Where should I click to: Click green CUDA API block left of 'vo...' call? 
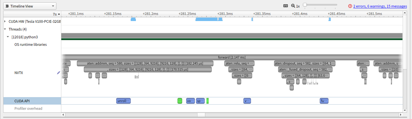coord(180,101)
